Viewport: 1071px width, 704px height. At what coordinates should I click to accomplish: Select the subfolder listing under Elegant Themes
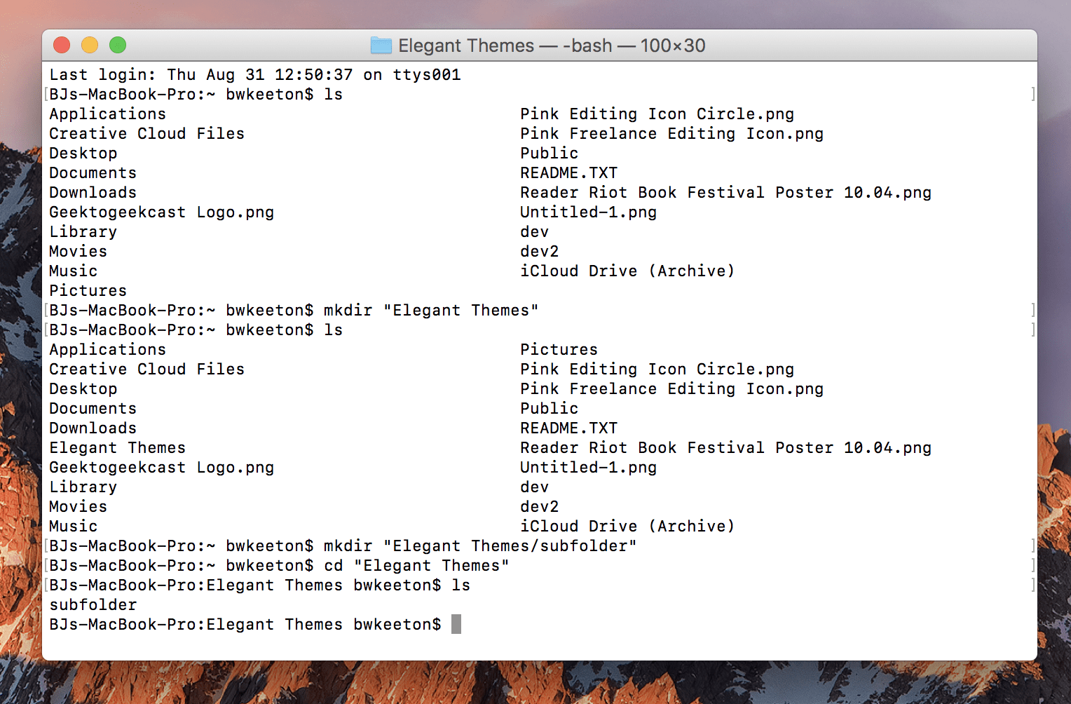click(x=93, y=604)
